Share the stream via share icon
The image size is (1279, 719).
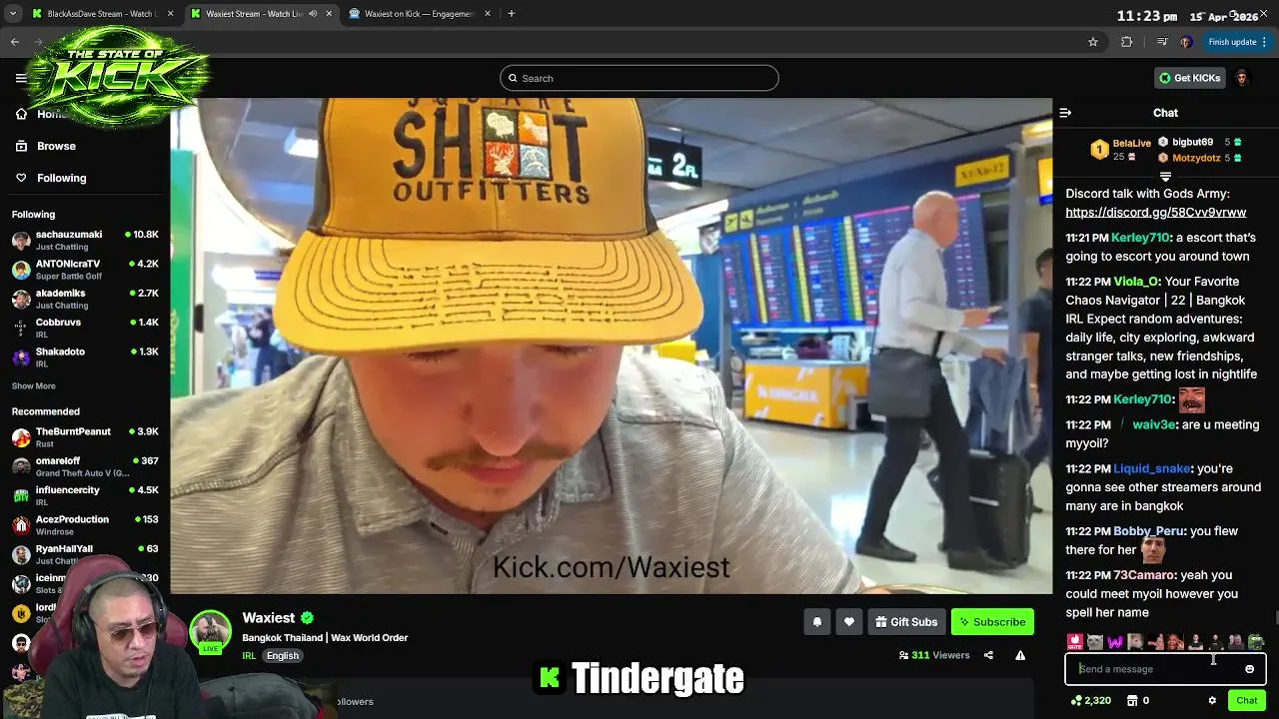tap(988, 655)
